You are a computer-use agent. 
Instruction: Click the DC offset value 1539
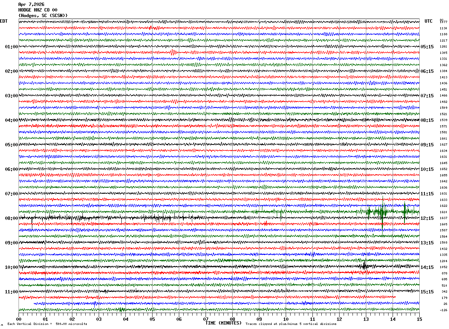(x=443, y=120)
